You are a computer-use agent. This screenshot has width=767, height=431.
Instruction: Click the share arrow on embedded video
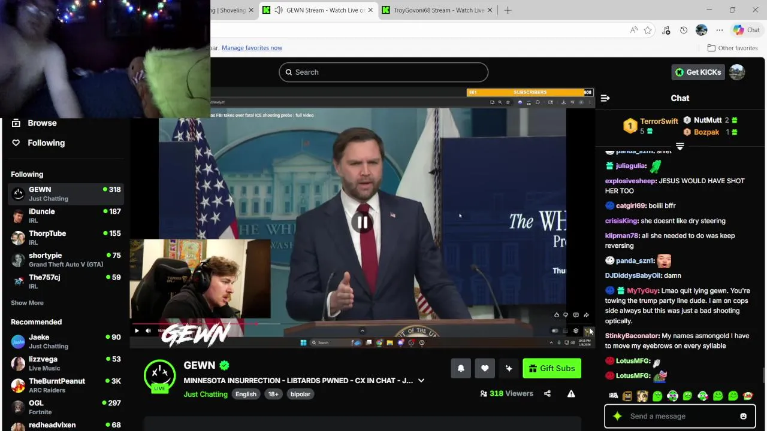586,315
